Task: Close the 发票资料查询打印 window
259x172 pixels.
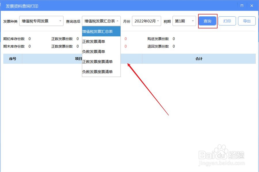Action: coord(252,6)
